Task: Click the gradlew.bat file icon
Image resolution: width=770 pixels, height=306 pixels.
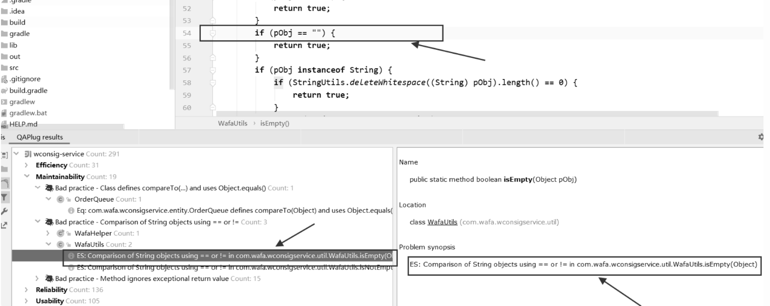Action: pos(5,113)
